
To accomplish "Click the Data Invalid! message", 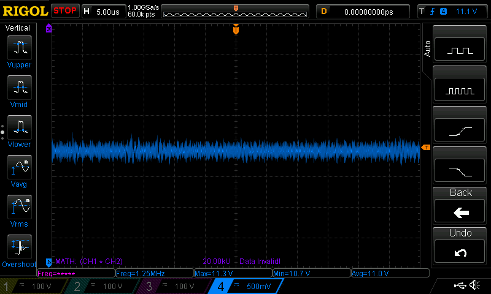I will [x=260, y=261].
